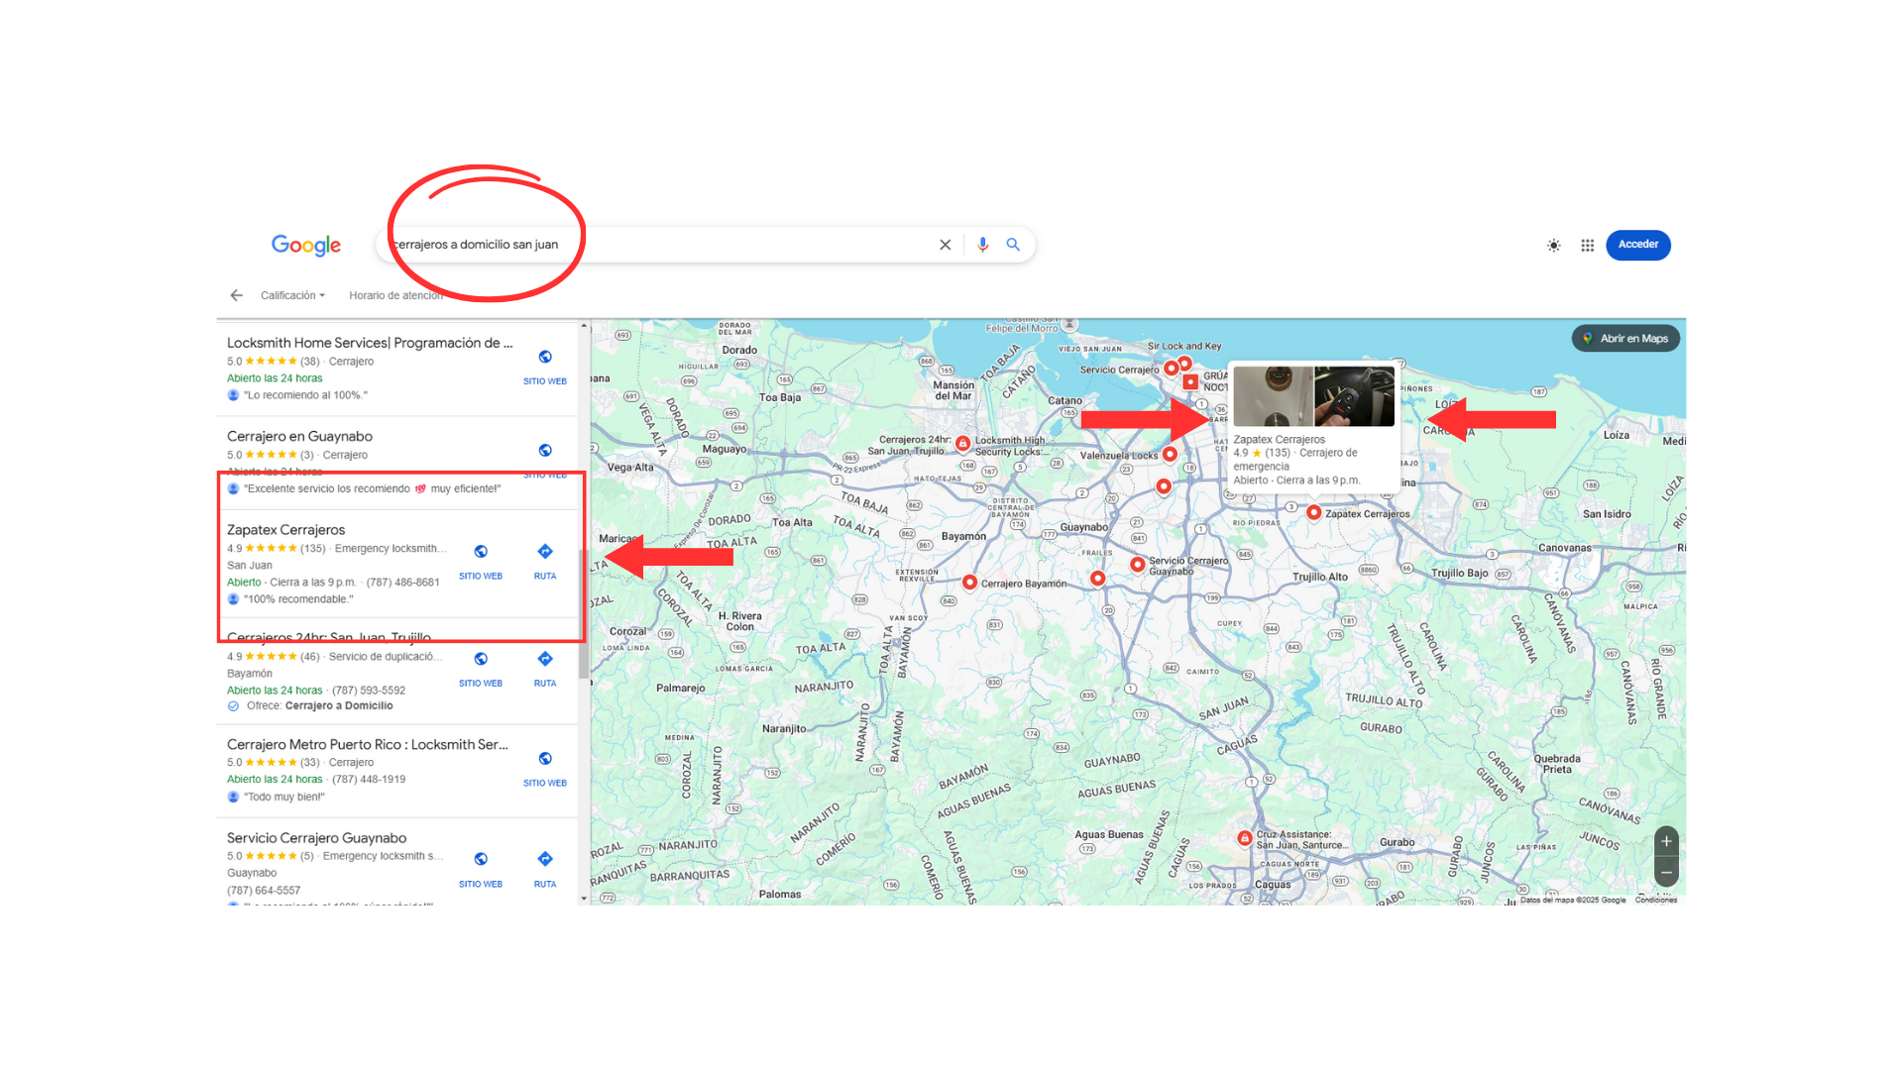Image resolution: width=1903 pixels, height=1070 pixels.
Task: Click the Cerrajero Bayamón map pin
Action: (x=969, y=583)
